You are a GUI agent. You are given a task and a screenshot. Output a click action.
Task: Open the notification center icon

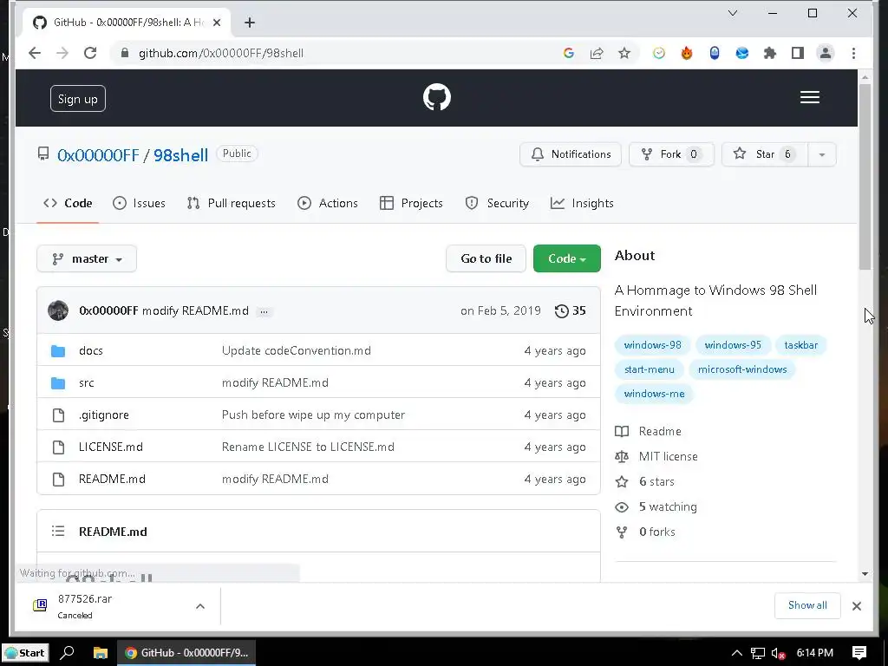coord(859,652)
